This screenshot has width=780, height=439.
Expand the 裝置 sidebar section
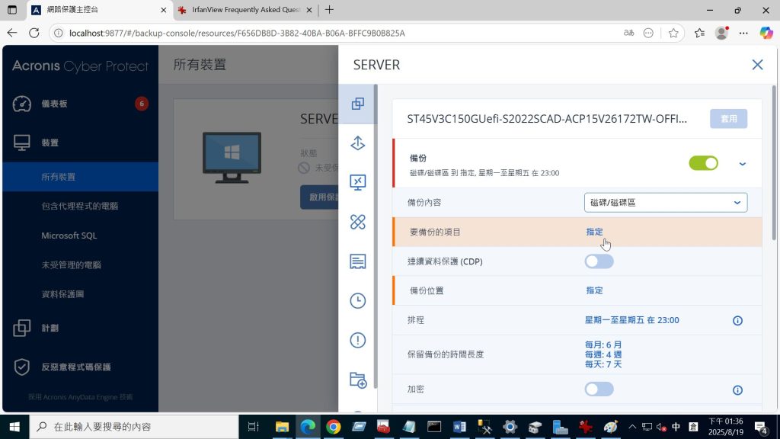tap(50, 143)
